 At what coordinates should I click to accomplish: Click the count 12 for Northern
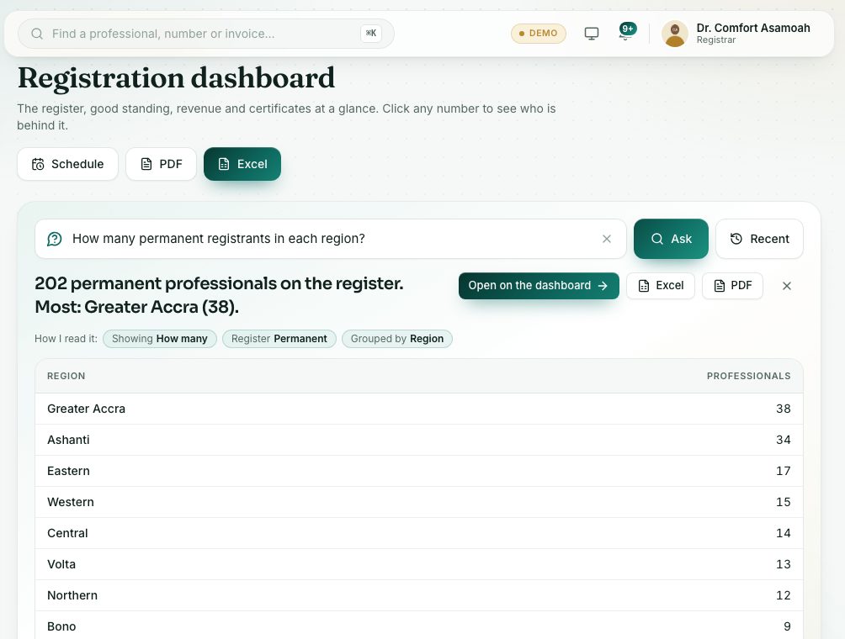783,595
